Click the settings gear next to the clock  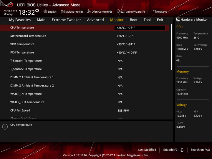pos(37,11)
